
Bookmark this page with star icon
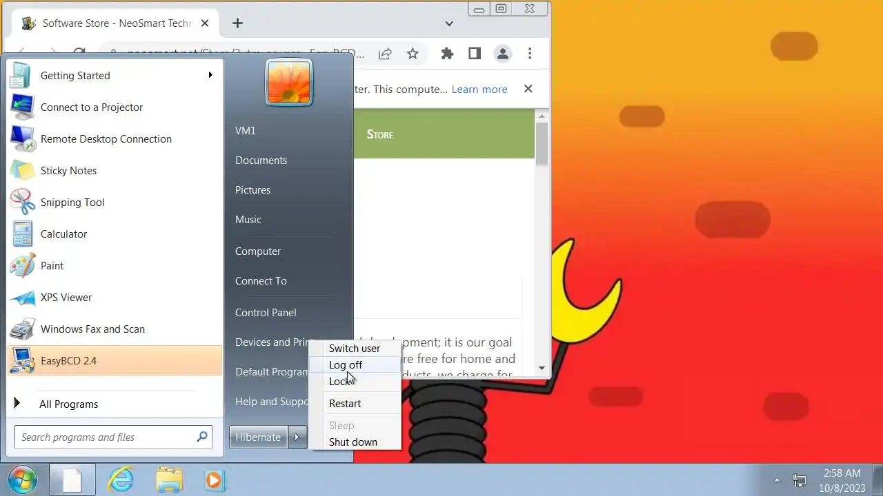coord(413,53)
